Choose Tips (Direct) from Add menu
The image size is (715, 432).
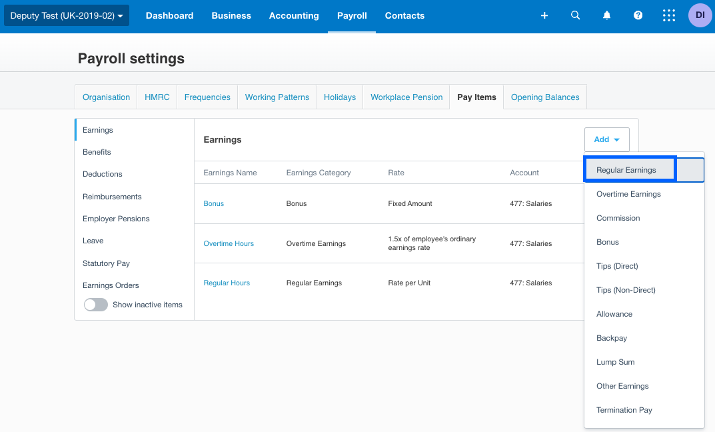(644, 266)
